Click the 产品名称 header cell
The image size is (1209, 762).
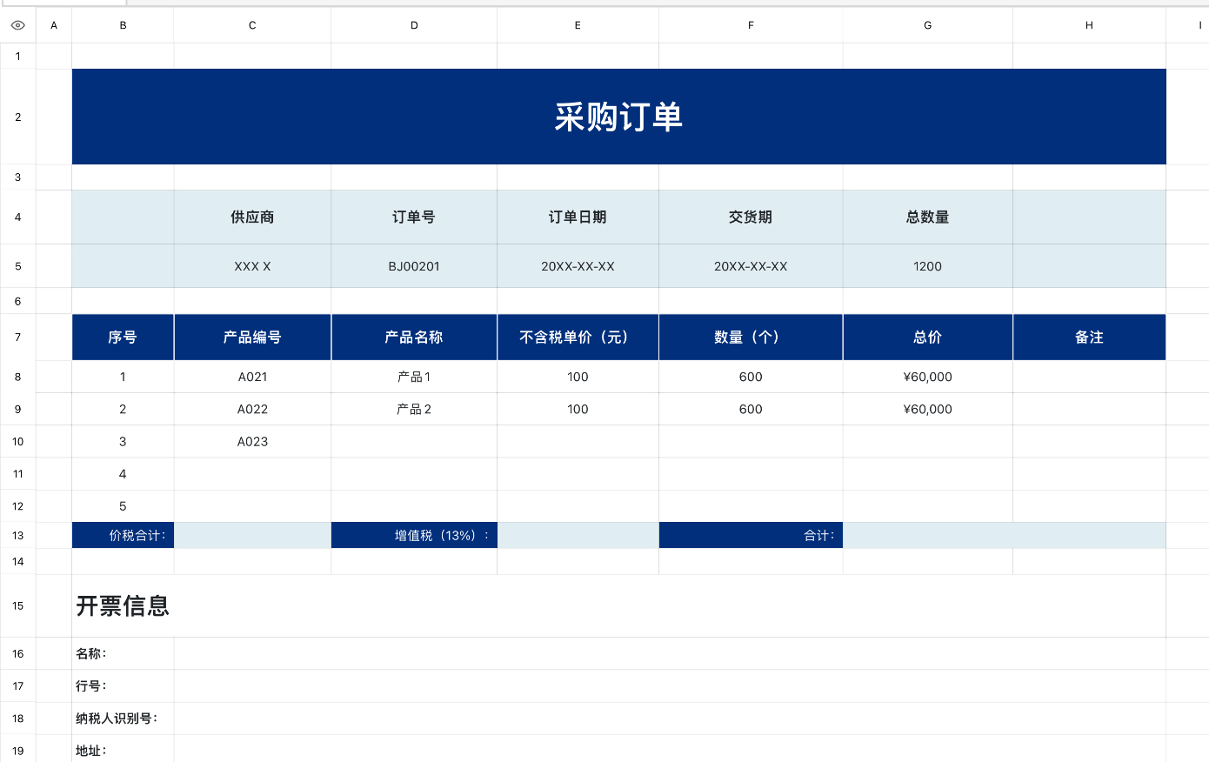(414, 337)
